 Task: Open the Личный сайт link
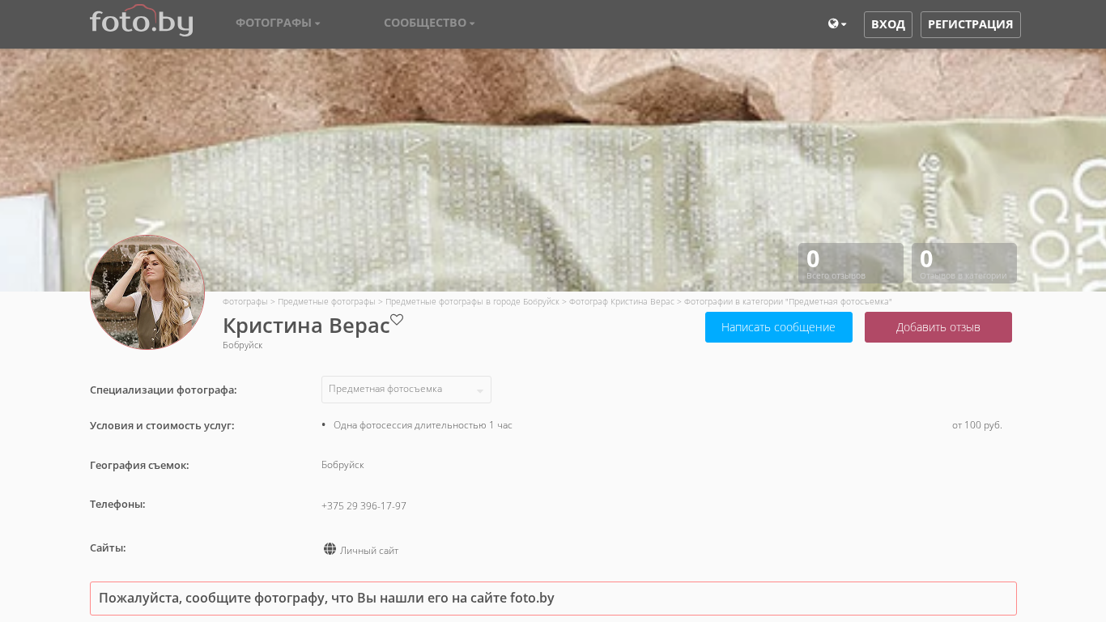click(x=369, y=551)
